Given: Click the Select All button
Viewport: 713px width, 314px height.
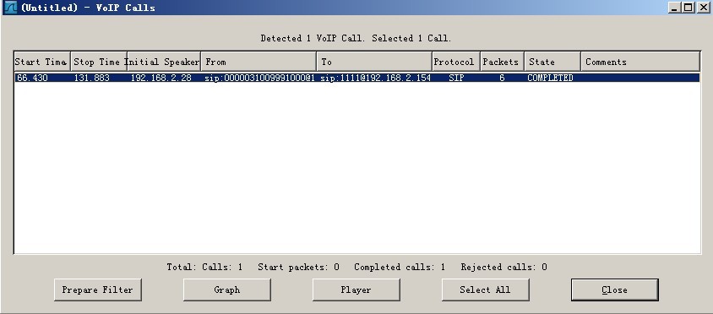Looking at the screenshot, I should pyautogui.click(x=485, y=290).
